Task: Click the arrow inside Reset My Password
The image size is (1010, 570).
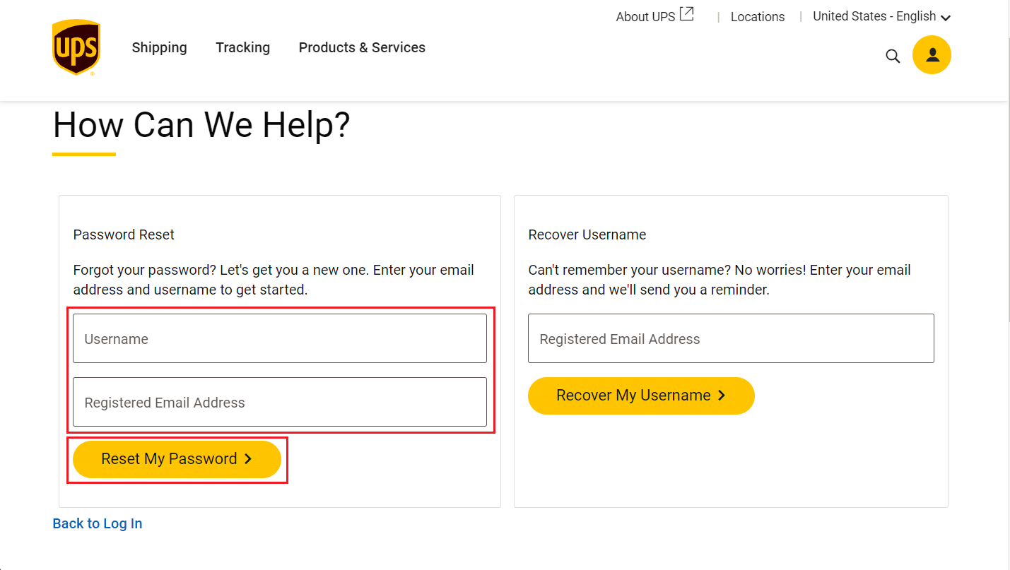Action: click(248, 459)
